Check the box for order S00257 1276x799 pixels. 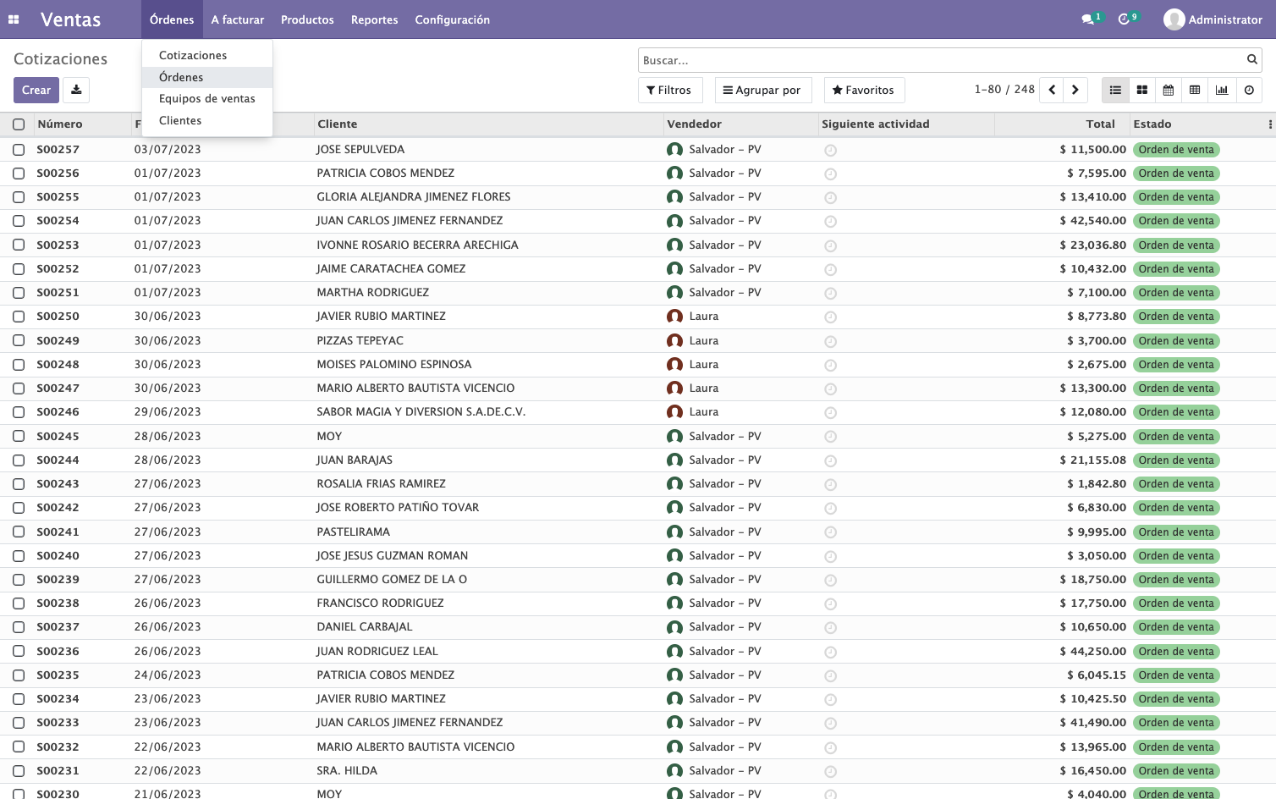click(x=19, y=150)
